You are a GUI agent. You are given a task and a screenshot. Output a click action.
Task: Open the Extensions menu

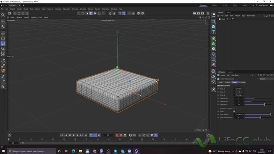(105, 9)
